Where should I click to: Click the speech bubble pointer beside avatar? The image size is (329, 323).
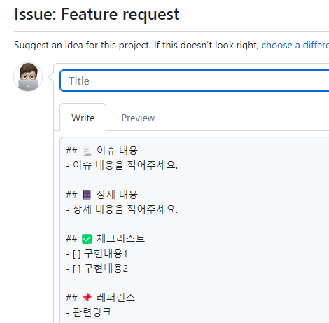point(51,77)
